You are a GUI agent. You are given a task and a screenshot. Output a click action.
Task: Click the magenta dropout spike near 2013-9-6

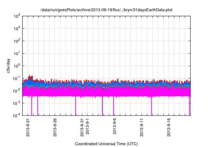point(114,106)
